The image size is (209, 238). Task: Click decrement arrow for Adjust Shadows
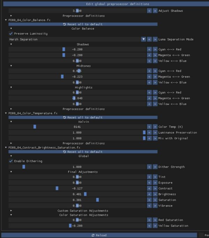149,11
